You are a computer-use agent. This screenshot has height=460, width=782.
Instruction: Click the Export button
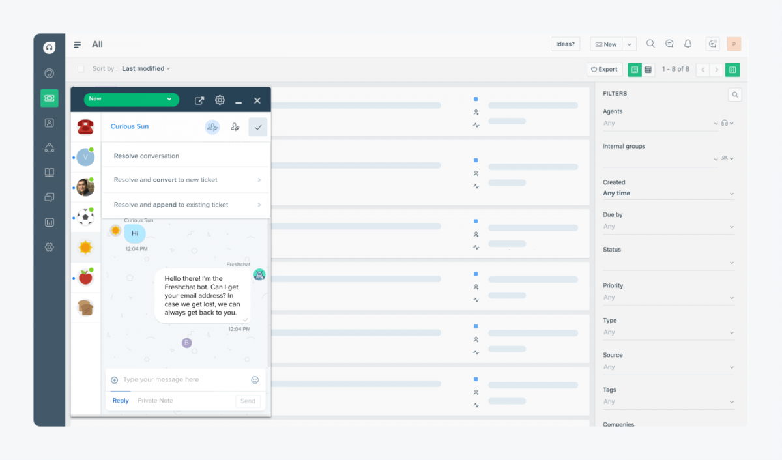tap(604, 70)
